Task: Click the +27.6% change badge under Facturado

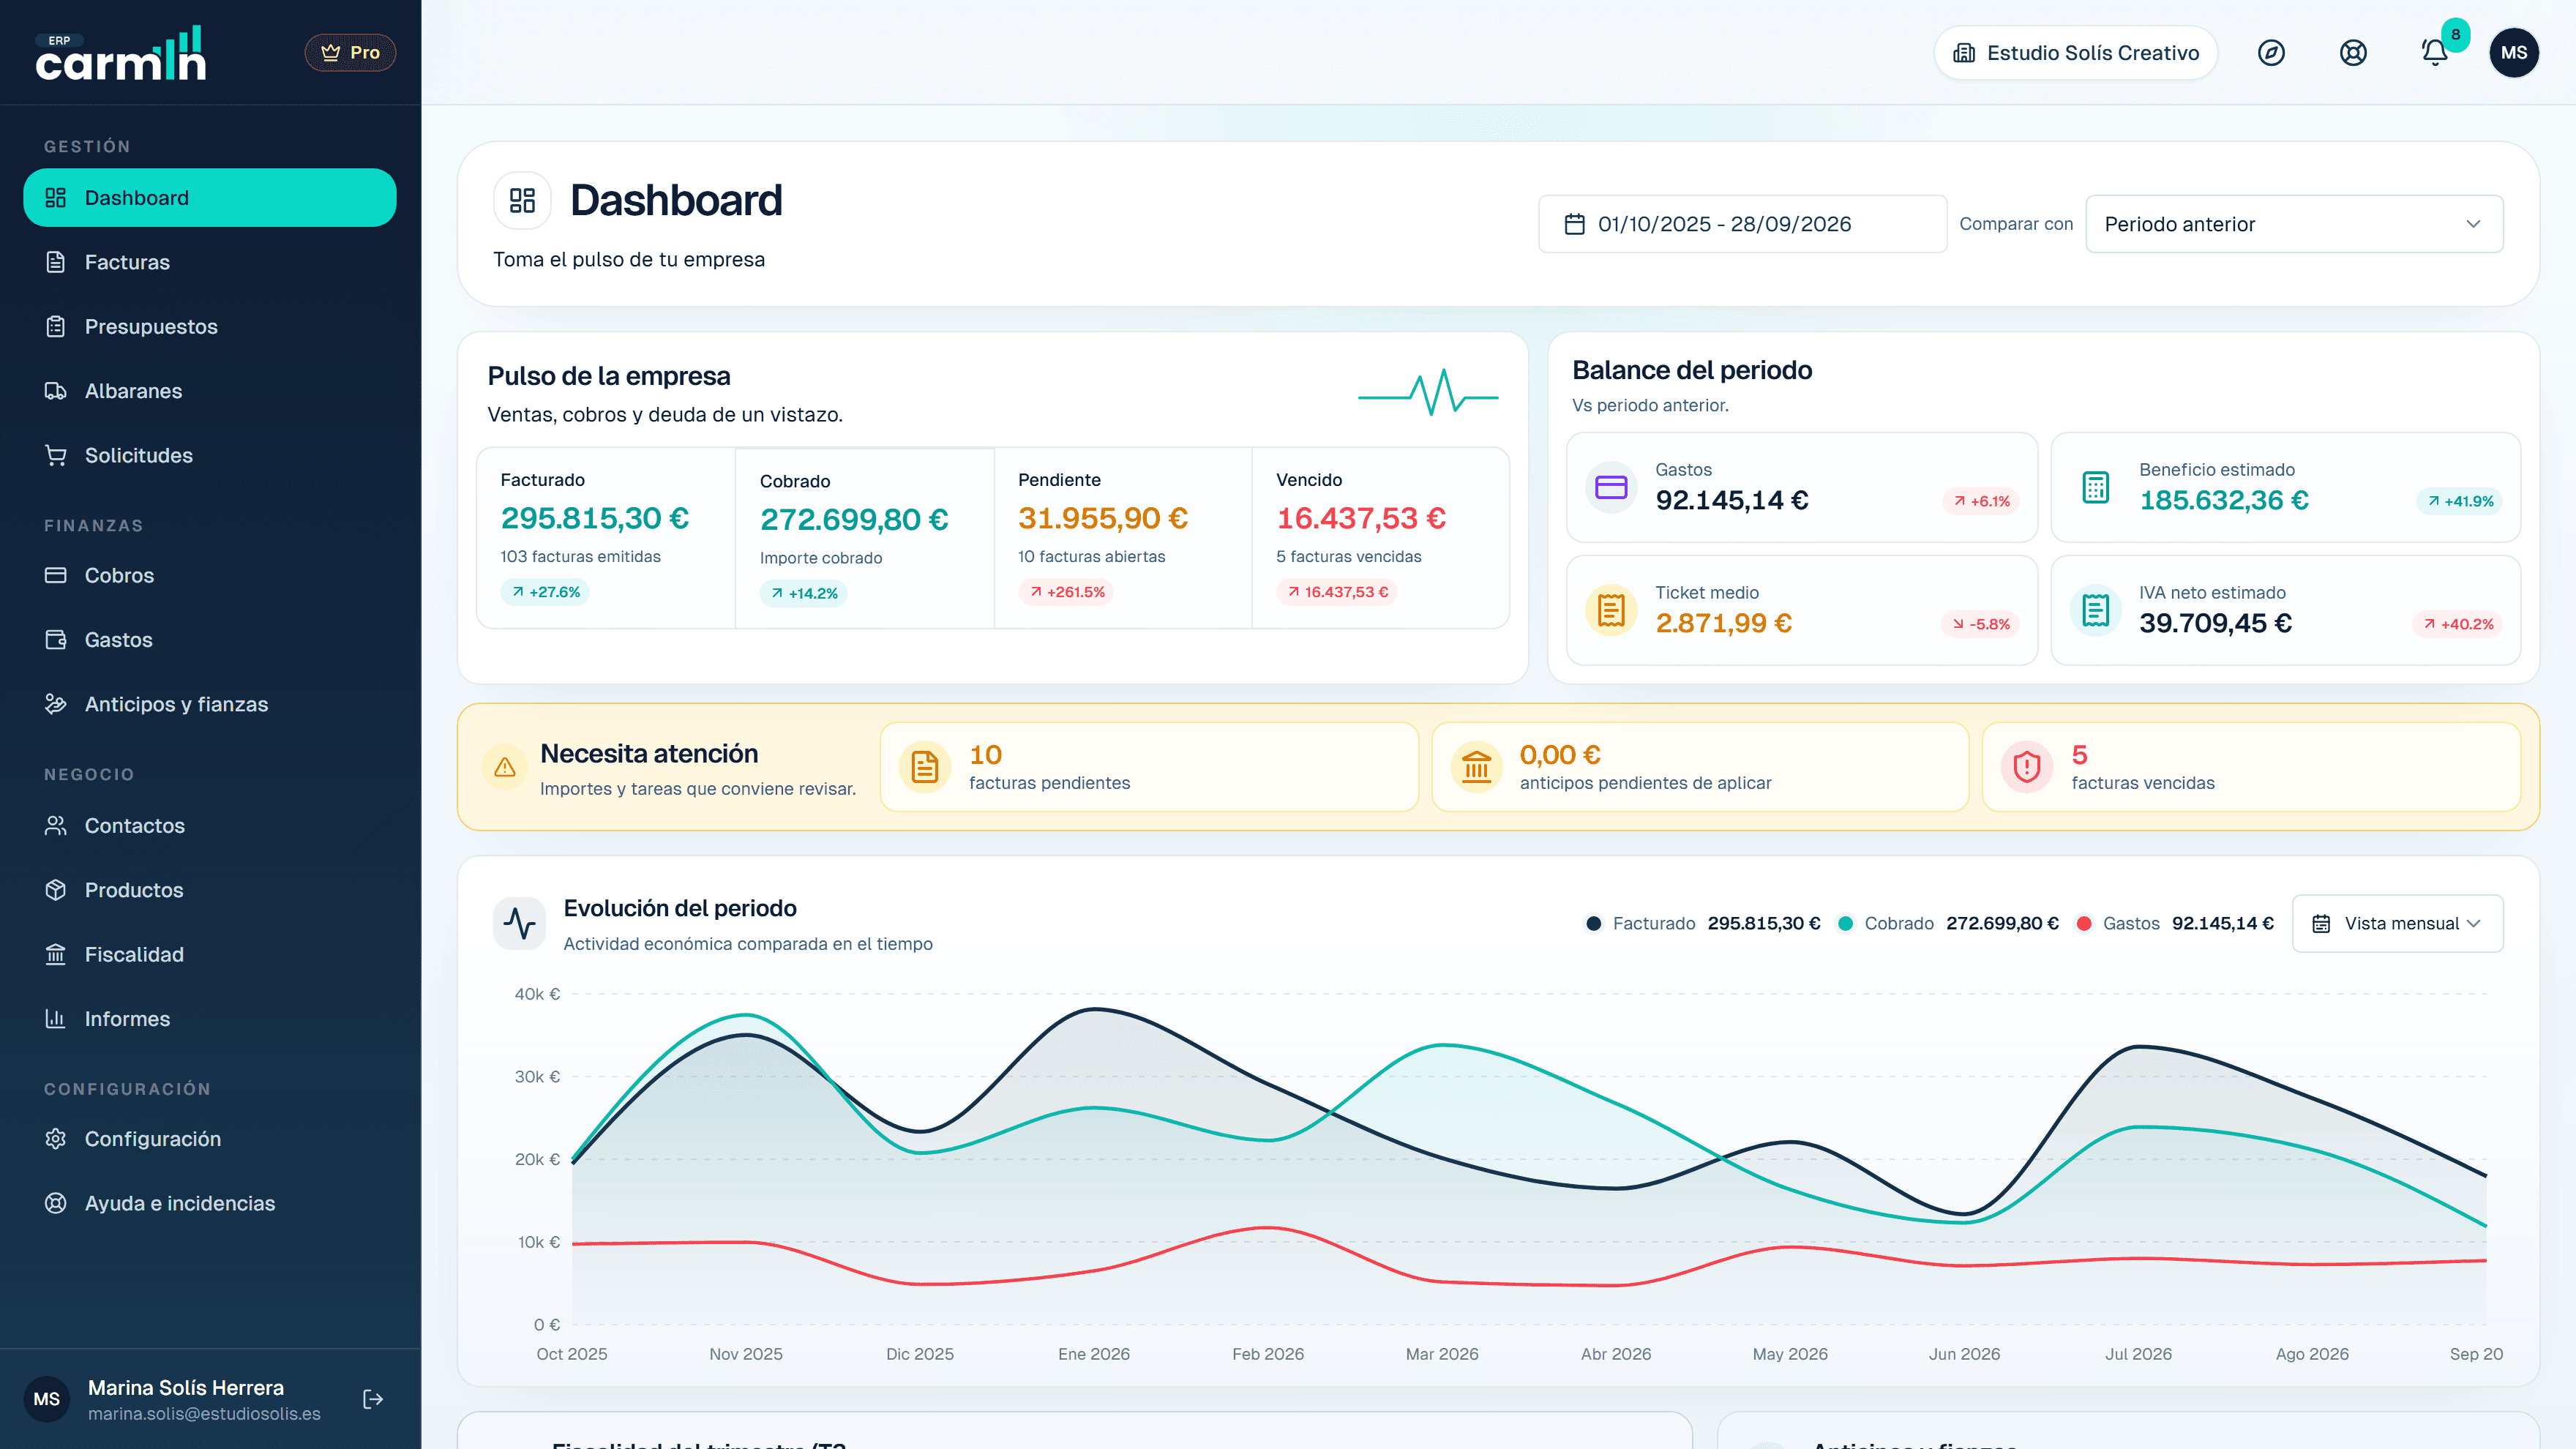Action: pos(545,592)
